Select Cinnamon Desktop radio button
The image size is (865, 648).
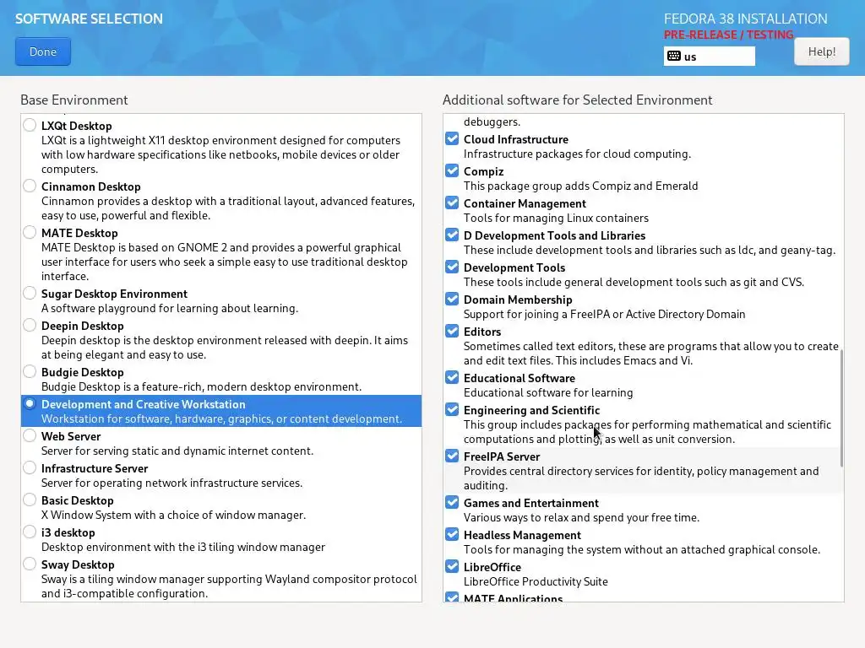pyautogui.click(x=30, y=186)
